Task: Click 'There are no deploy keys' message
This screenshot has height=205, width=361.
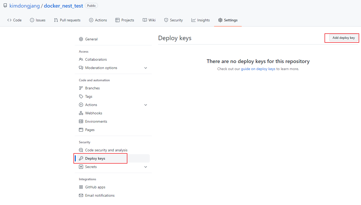Action: 258,61
